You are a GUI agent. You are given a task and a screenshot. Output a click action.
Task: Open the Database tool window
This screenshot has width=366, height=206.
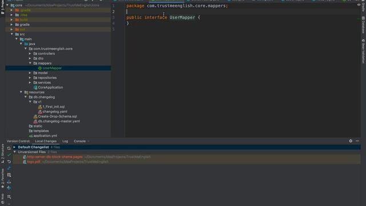(x=363, y=25)
